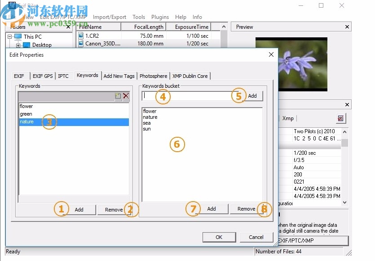Screen dimensions: 375x261
Task: Switch to the IPTC tab
Action: (x=64, y=76)
